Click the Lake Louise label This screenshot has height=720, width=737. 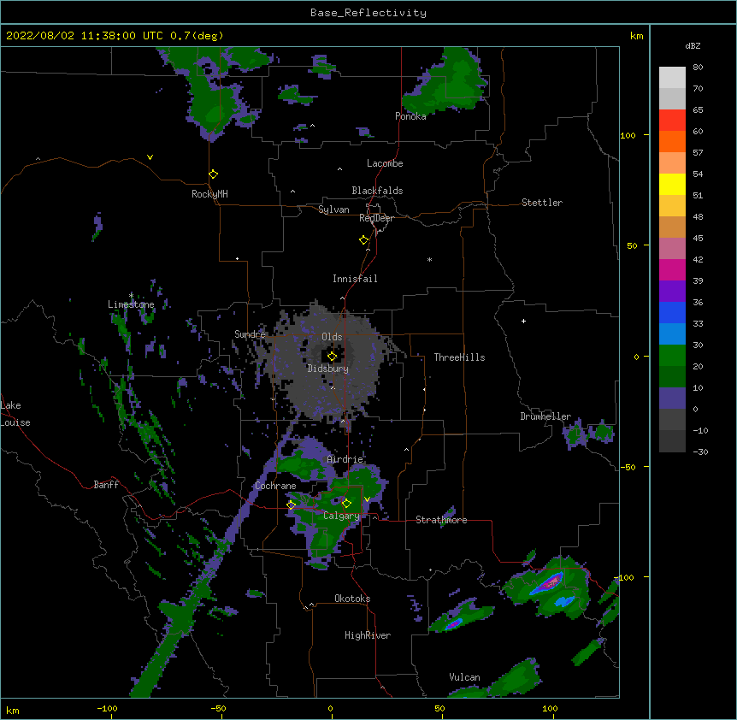click(15, 414)
